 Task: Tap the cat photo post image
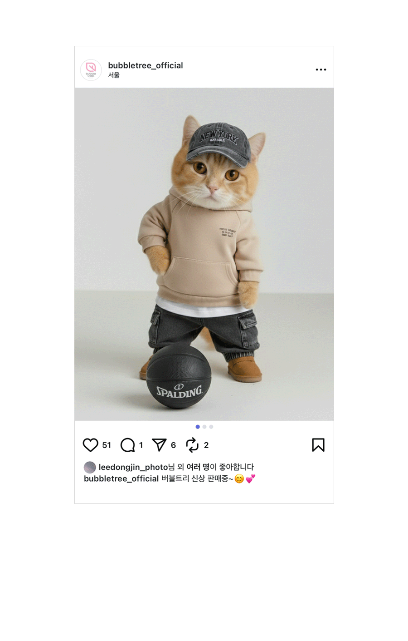click(204, 254)
